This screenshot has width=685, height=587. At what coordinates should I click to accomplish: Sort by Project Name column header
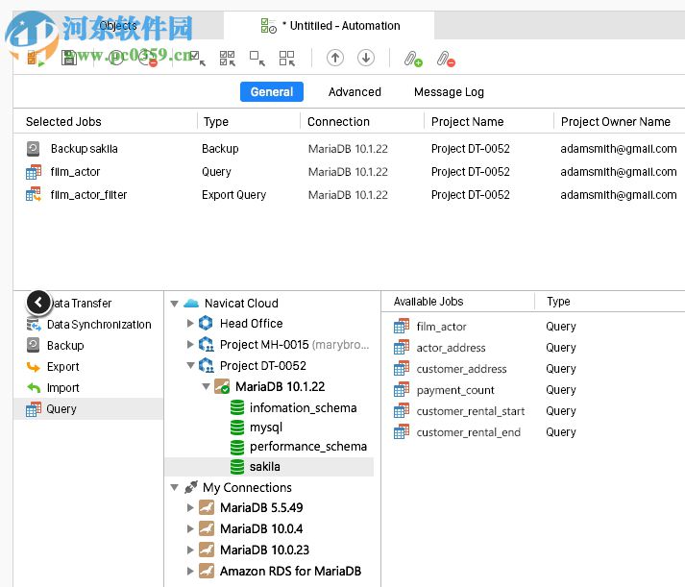[468, 121]
